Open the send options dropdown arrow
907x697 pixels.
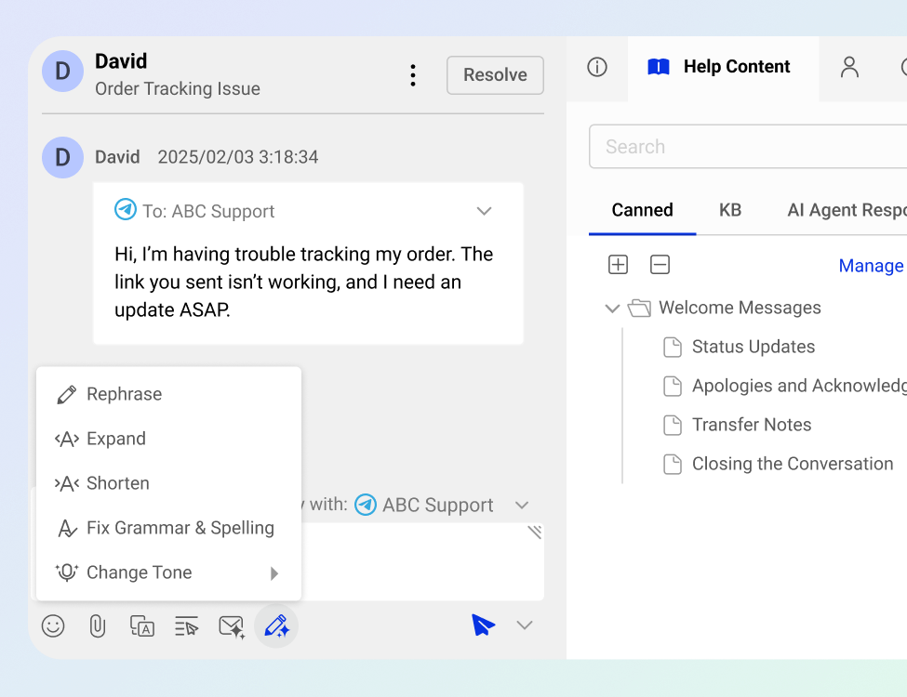click(525, 625)
